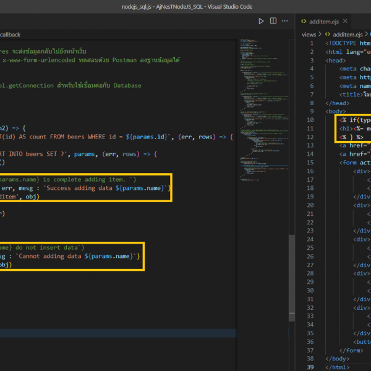Split the editor to the right
The height and width of the screenshot is (371, 371).
275,21
